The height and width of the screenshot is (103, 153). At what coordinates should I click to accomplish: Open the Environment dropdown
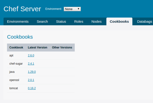coord(72,9)
